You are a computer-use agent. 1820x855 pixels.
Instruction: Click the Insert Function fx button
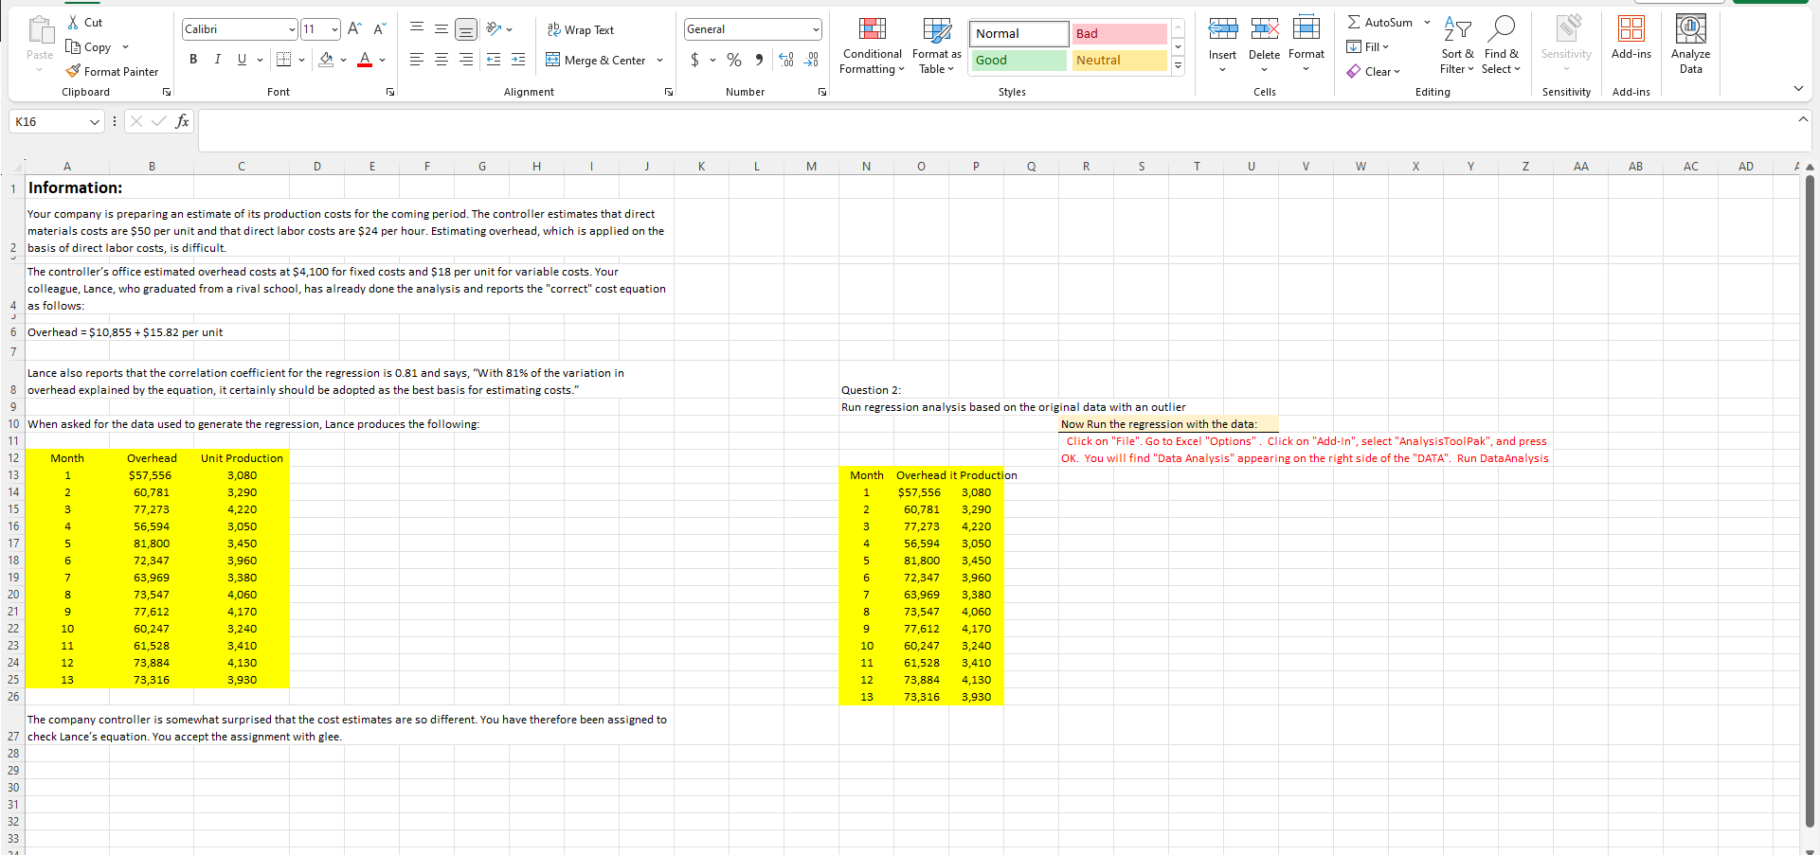tap(183, 120)
